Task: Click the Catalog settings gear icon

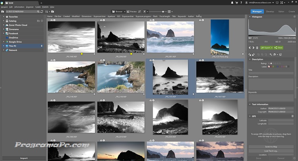Action: pos(42,20)
